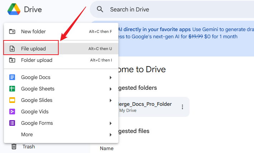Expand the More submenu arrow
This screenshot has width=254, height=153.
click(111, 135)
